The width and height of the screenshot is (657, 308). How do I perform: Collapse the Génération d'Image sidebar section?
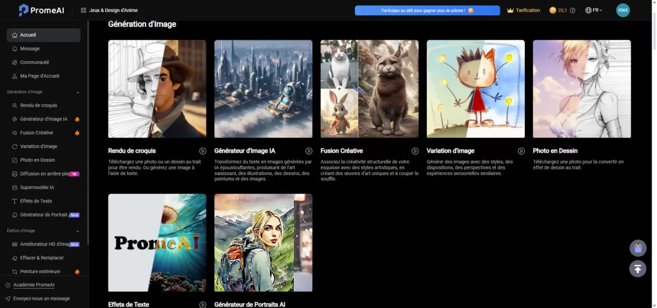point(78,92)
